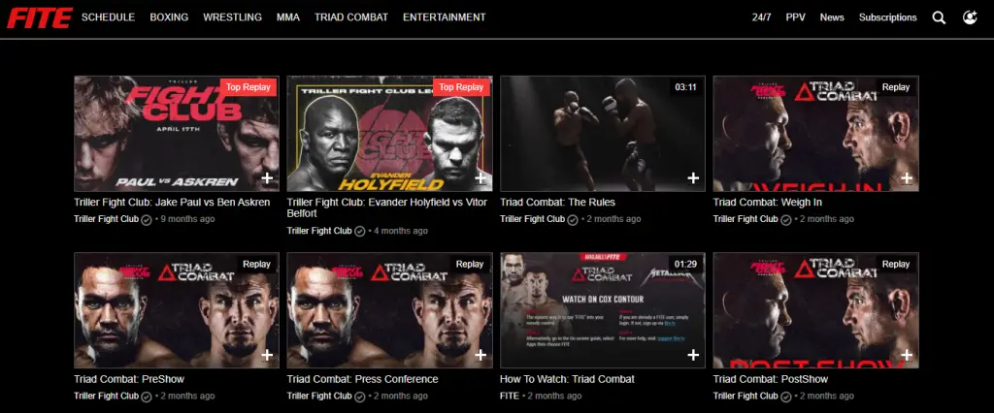Screen dimensions: 994x413
Task: Open the BOXING menu
Action: (169, 17)
